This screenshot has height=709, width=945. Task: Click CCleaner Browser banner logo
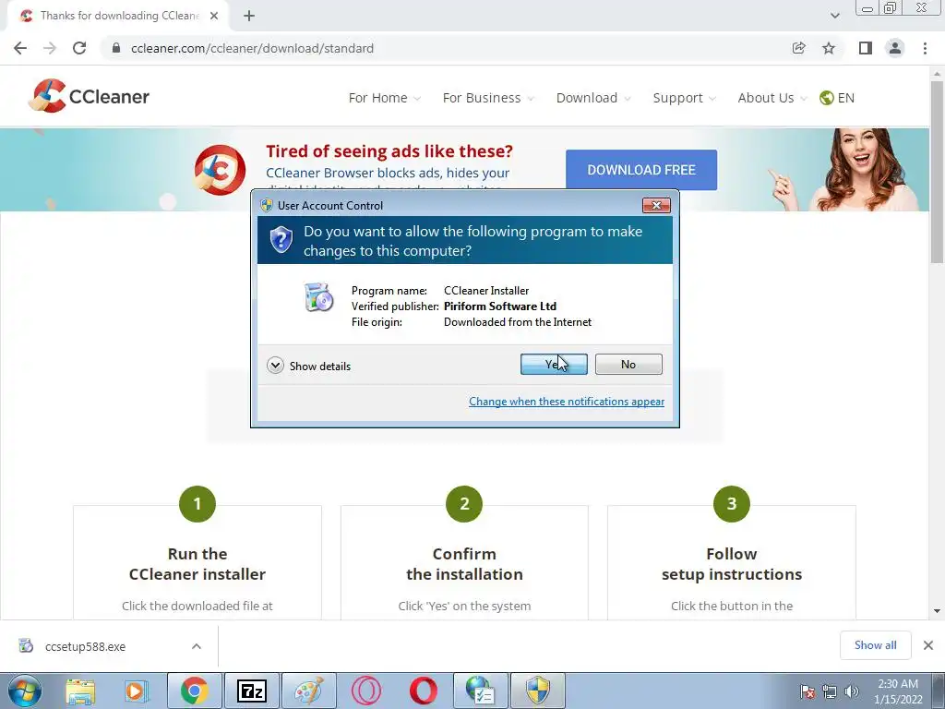[220, 170]
